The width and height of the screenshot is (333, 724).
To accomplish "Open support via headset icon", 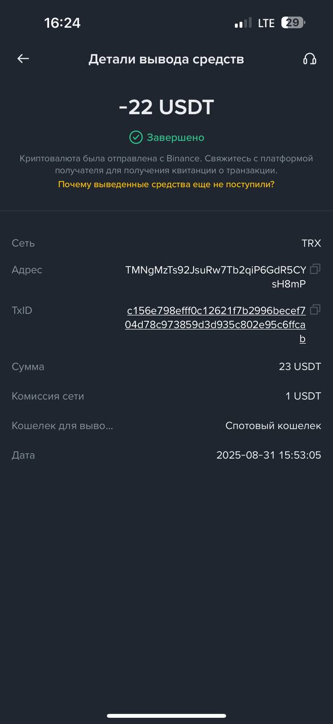I will click(x=309, y=59).
